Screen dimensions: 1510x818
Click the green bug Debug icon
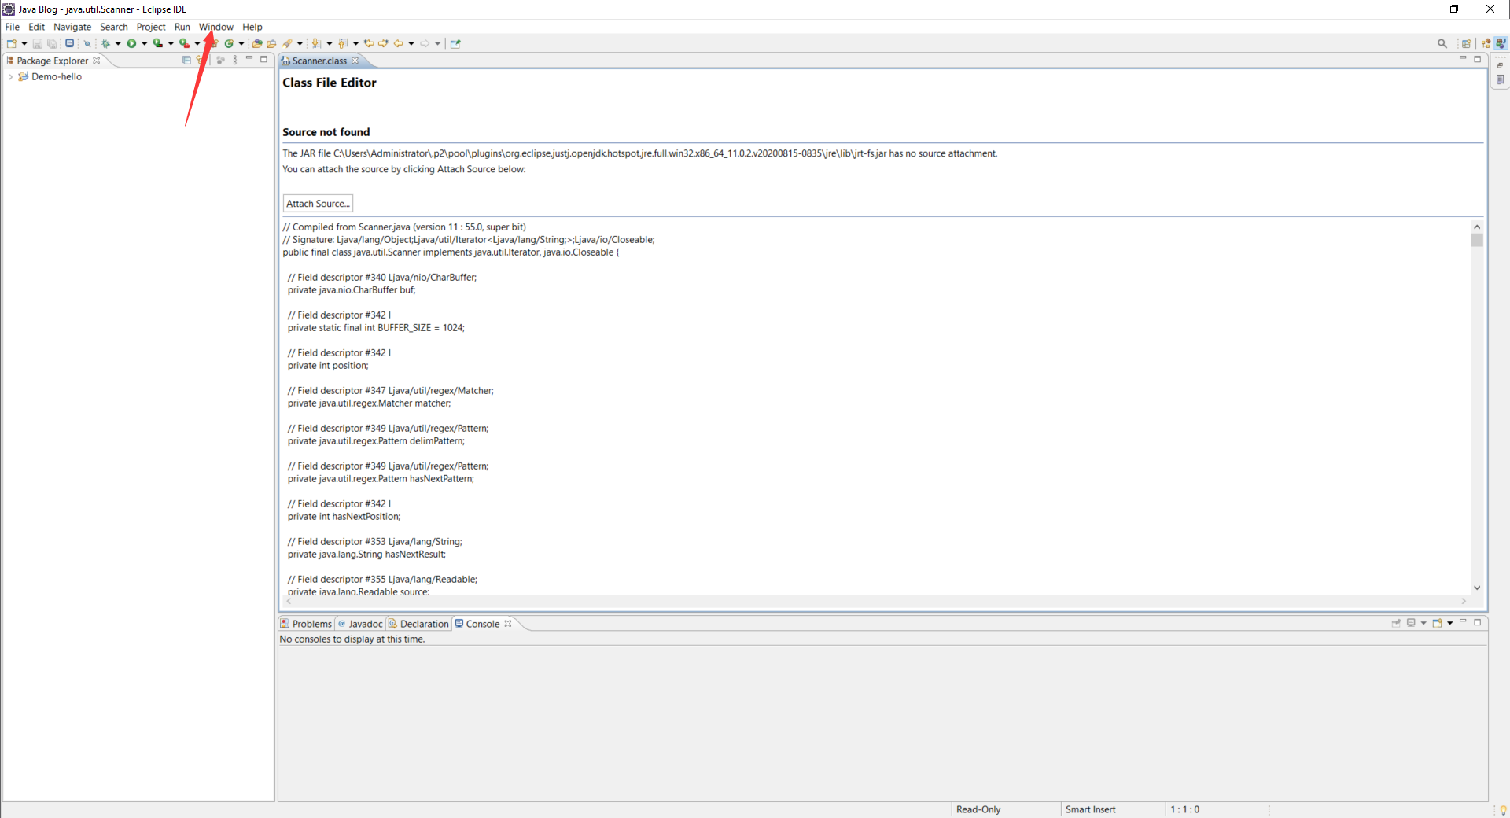(105, 43)
